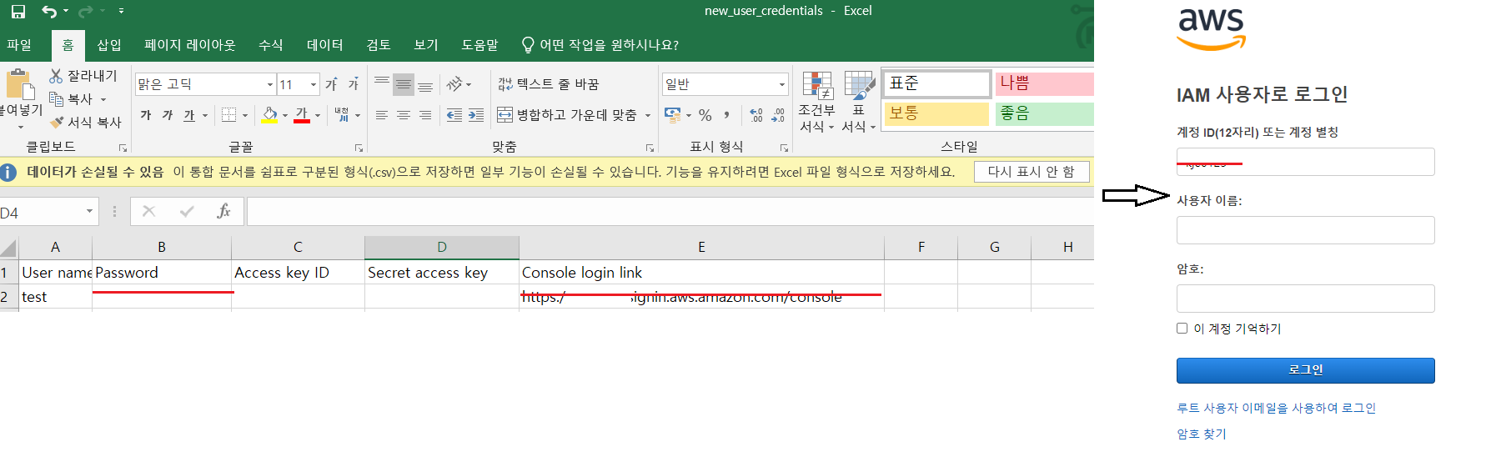The image size is (1491, 467).
Task: Click Merge and Center (병합하고 가운데 맞춤)
Action: click(x=567, y=115)
